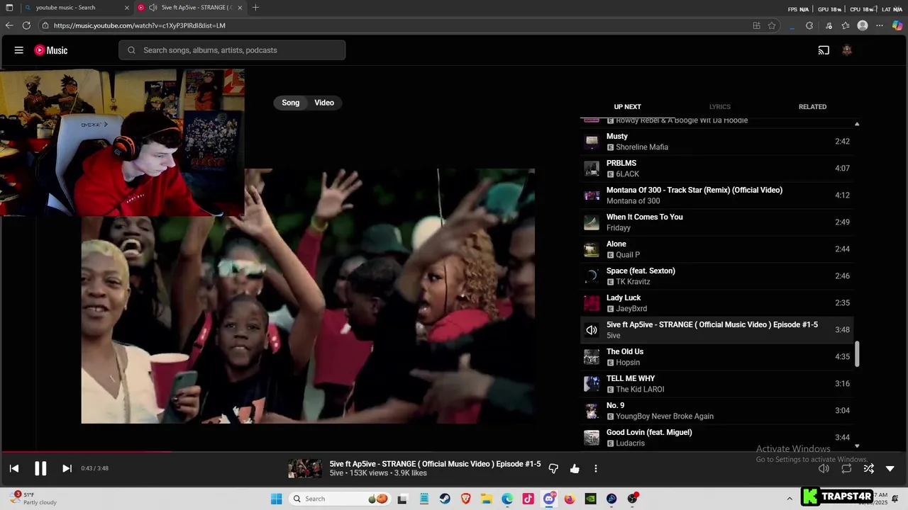The image size is (908, 510).
Task: Mute the playing tab via speaker icon
Action: tap(153, 8)
